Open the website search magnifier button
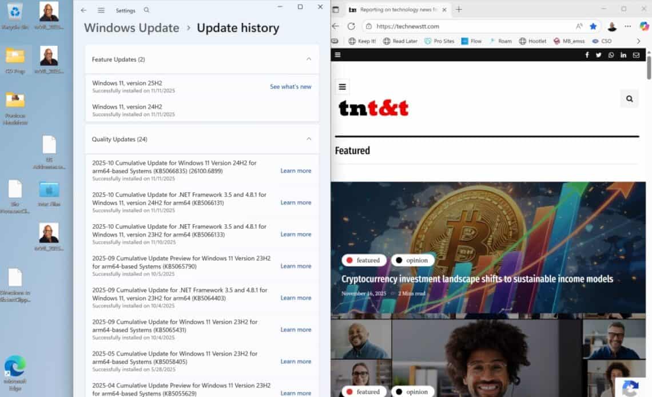The height and width of the screenshot is (397, 652). tap(629, 98)
